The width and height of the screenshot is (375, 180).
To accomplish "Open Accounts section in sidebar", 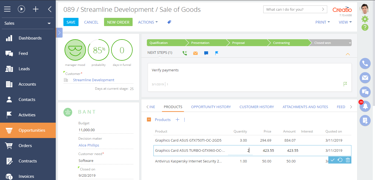I will 28,84.
